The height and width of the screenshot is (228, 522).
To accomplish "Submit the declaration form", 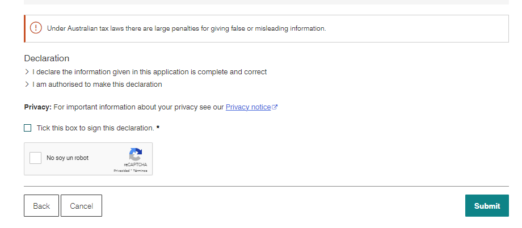I will [x=487, y=206].
